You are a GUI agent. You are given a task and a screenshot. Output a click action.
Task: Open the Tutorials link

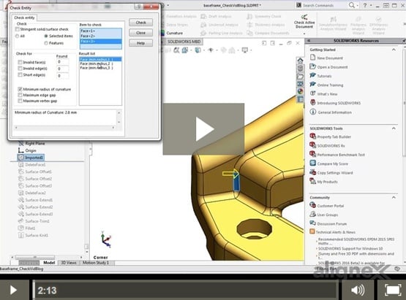(321, 76)
